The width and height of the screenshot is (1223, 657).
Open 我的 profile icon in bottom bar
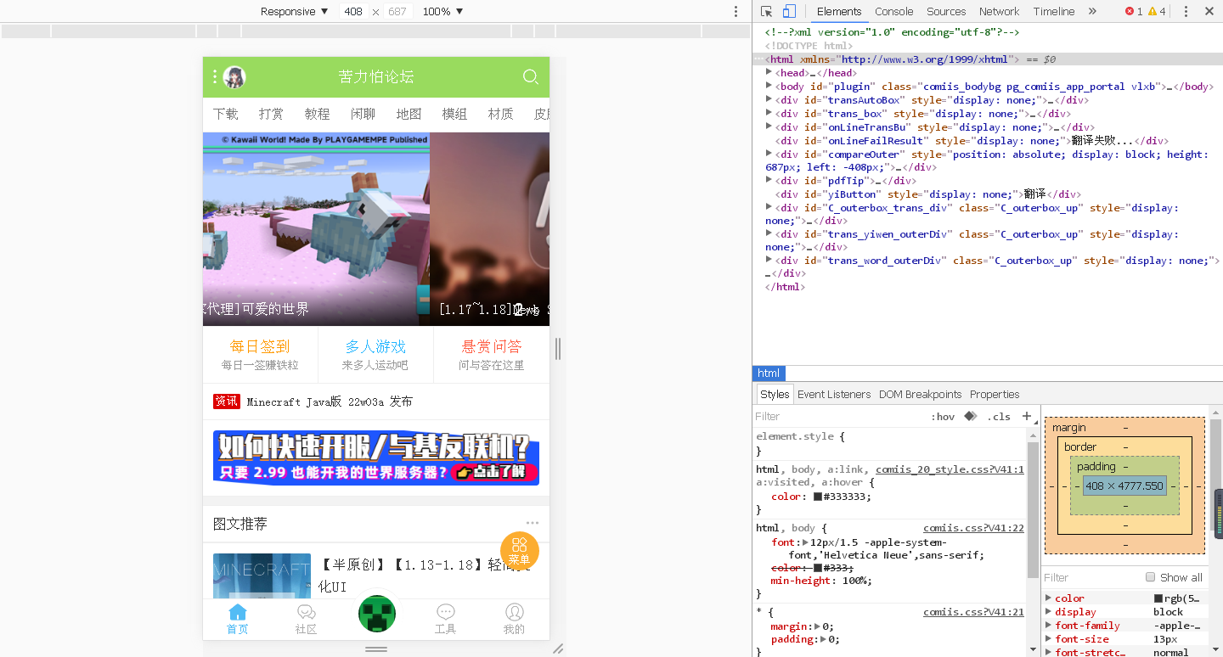[x=515, y=620]
